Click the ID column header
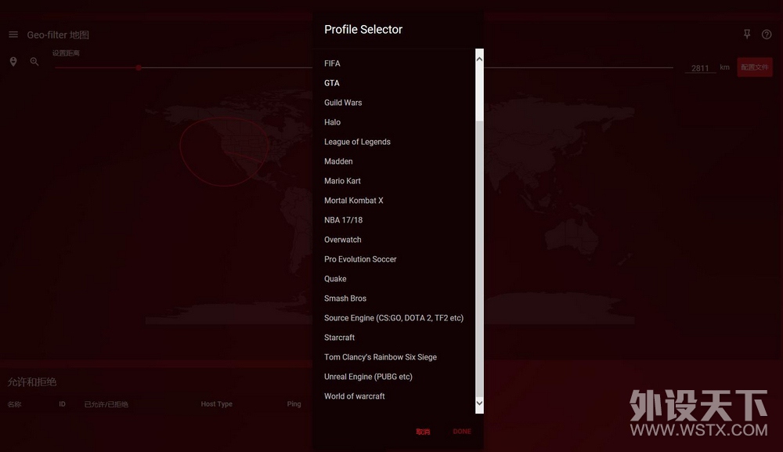 pyautogui.click(x=62, y=404)
